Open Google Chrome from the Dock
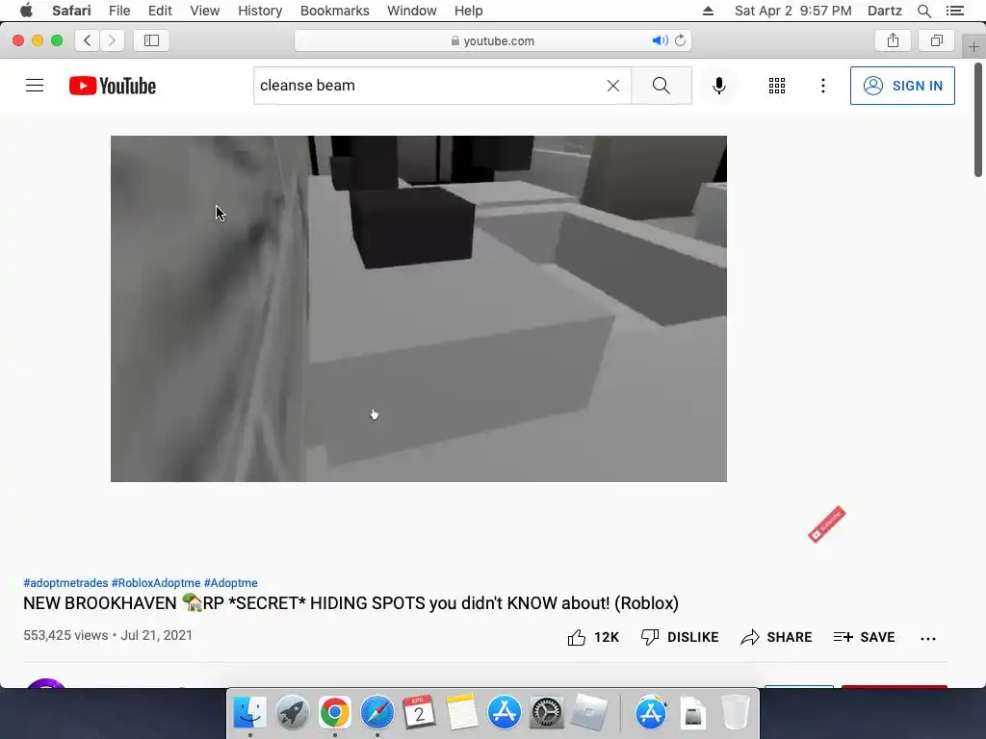Screen dimensions: 986x739 coord(334,713)
